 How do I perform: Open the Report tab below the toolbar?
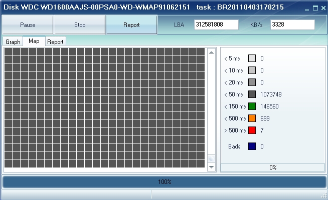click(55, 41)
